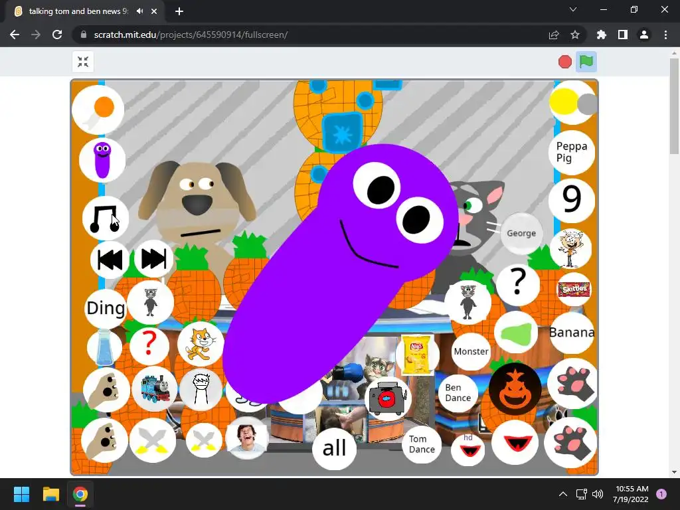
Task: Toggle the browser side panel
Action: (623, 35)
